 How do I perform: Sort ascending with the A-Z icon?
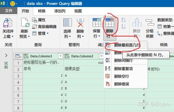(123, 20)
